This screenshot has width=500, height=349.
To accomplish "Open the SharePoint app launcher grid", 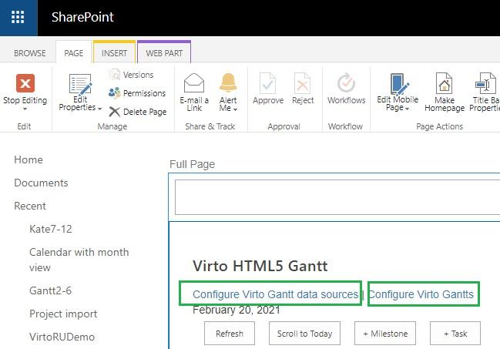I will point(18,17).
